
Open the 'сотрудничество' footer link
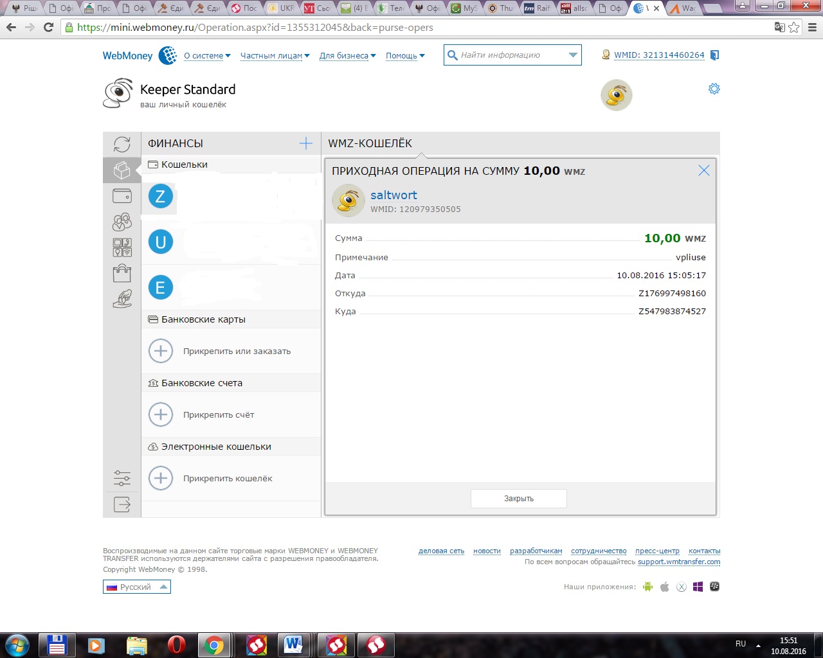coord(599,551)
